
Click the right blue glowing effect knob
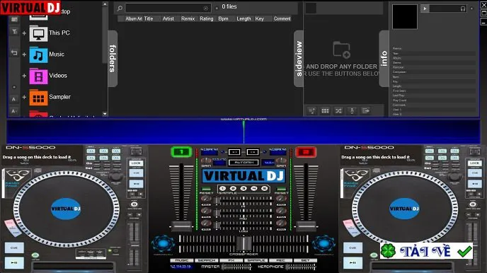tap(323, 244)
